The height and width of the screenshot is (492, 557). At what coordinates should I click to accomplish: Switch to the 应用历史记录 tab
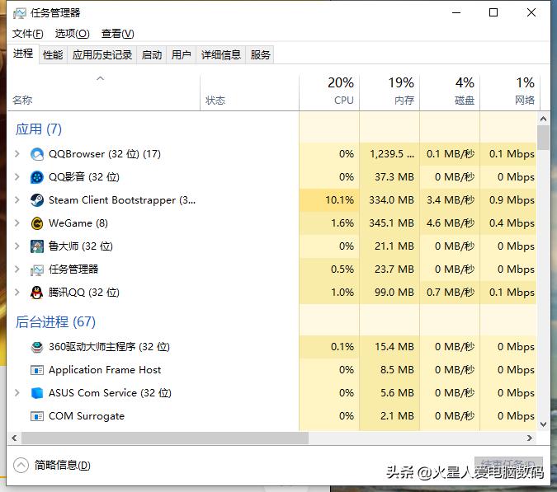pyautogui.click(x=102, y=54)
